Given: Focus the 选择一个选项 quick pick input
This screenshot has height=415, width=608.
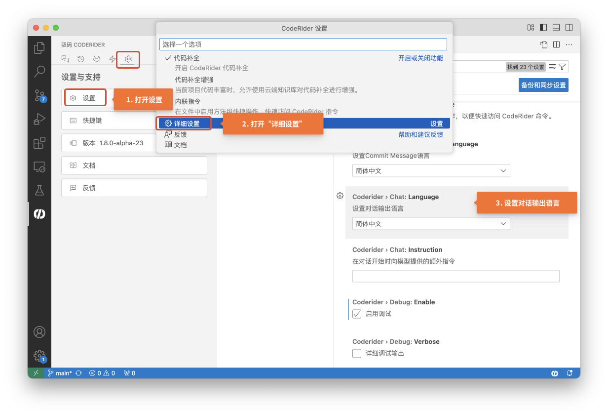Looking at the screenshot, I should 303,44.
